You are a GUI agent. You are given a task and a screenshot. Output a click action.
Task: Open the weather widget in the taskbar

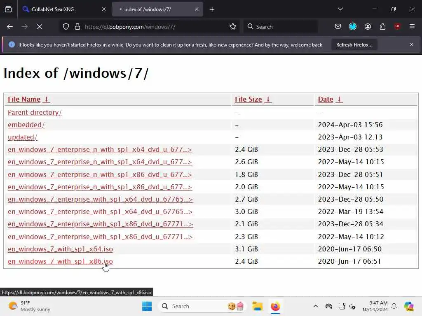click(x=29, y=306)
